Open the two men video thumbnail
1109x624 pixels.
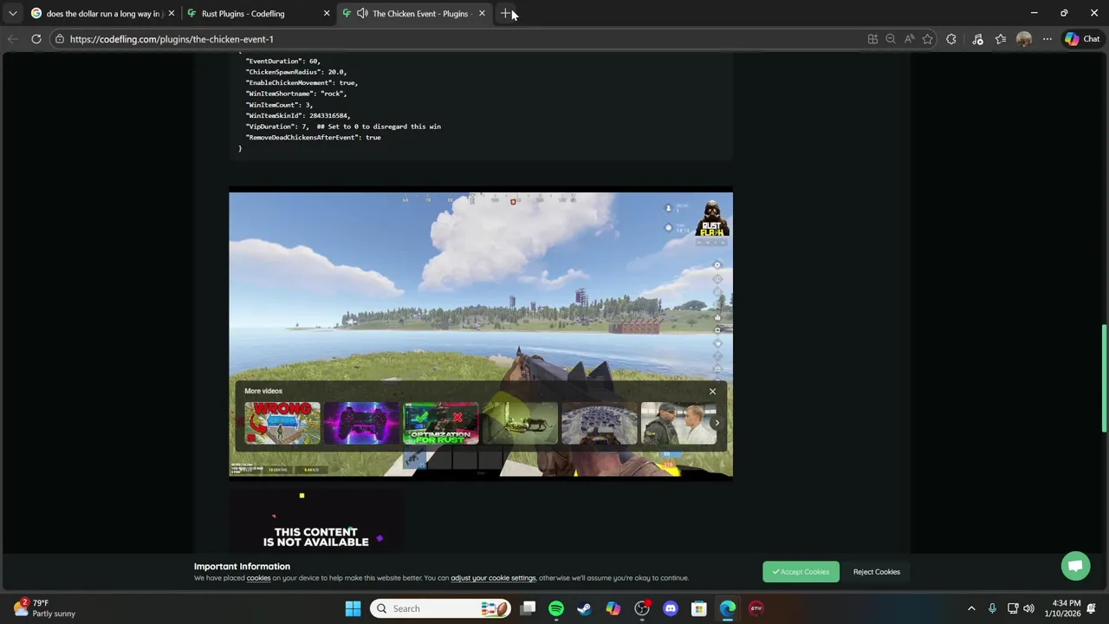click(x=678, y=423)
